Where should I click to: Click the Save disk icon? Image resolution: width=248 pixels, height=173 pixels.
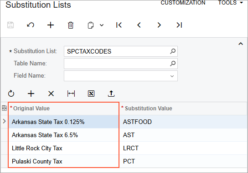click(x=10, y=25)
